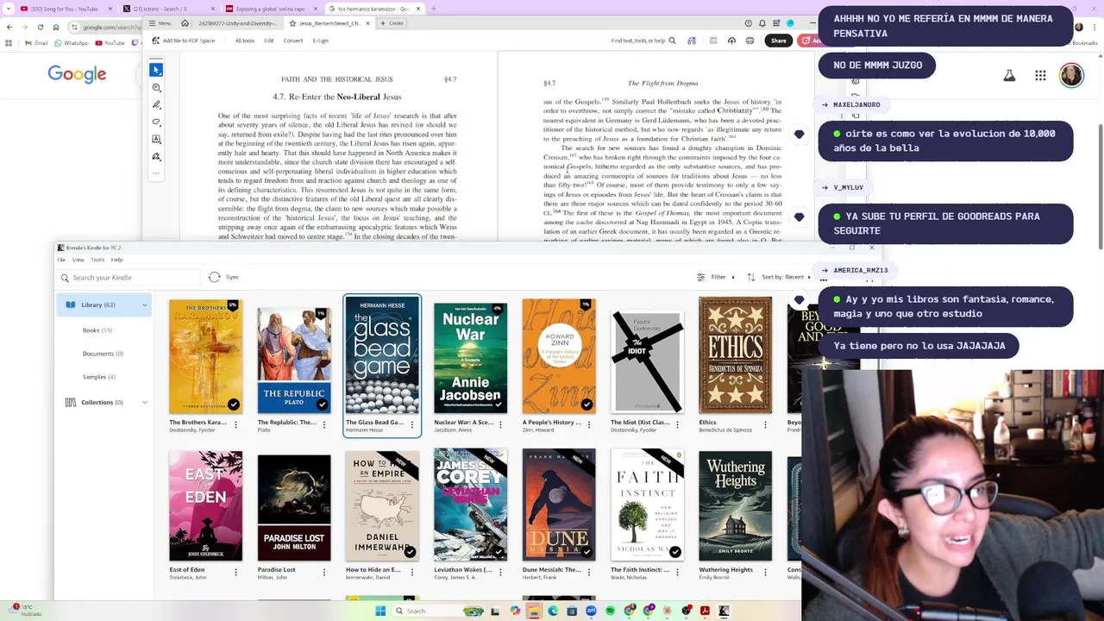Screen dimensions: 1104x621
Task: Open A People's History cover
Action: 558,356
